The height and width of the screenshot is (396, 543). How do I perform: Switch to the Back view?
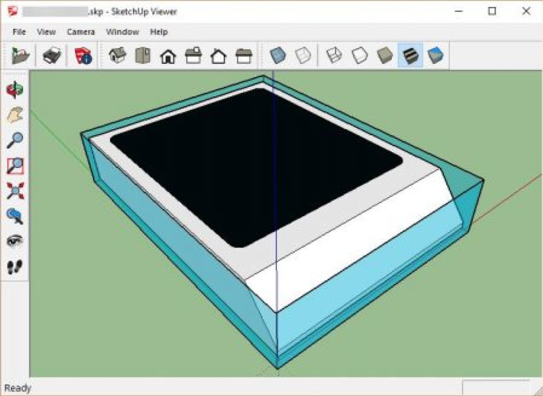point(218,56)
